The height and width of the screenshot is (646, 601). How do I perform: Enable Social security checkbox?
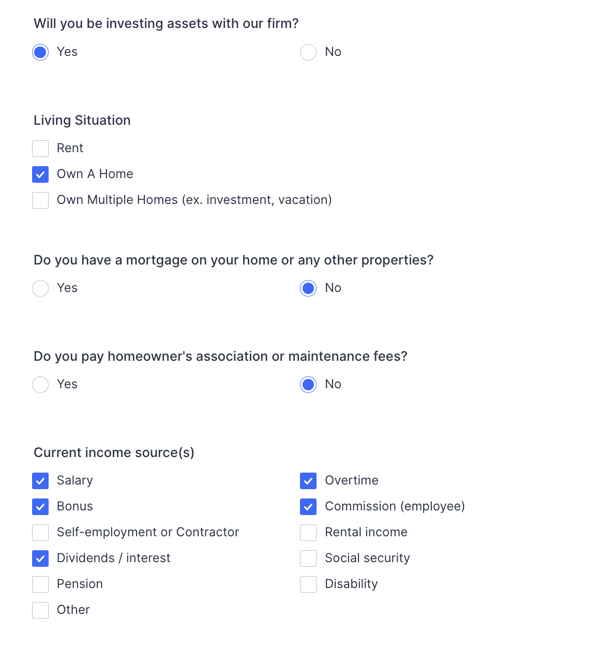pyautogui.click(x=308, y=559)
